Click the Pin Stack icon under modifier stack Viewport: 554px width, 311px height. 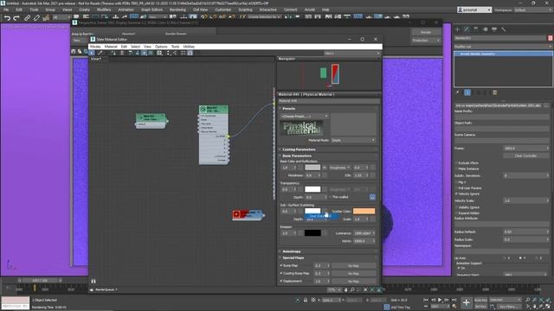pos(458,92)
